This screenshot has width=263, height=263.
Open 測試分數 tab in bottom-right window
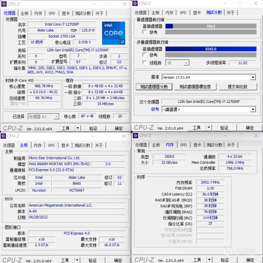(214, 145)
